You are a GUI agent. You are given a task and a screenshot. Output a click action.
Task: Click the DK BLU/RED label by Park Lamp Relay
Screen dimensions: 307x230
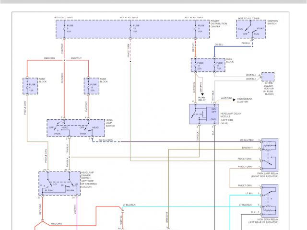pyautogui.click(x=247, y=140)
